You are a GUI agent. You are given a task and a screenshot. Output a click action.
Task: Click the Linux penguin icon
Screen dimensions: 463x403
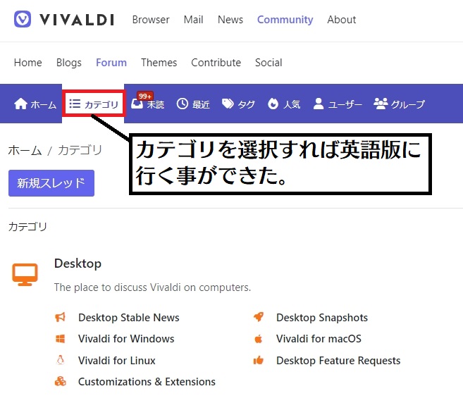coord(60,360)
